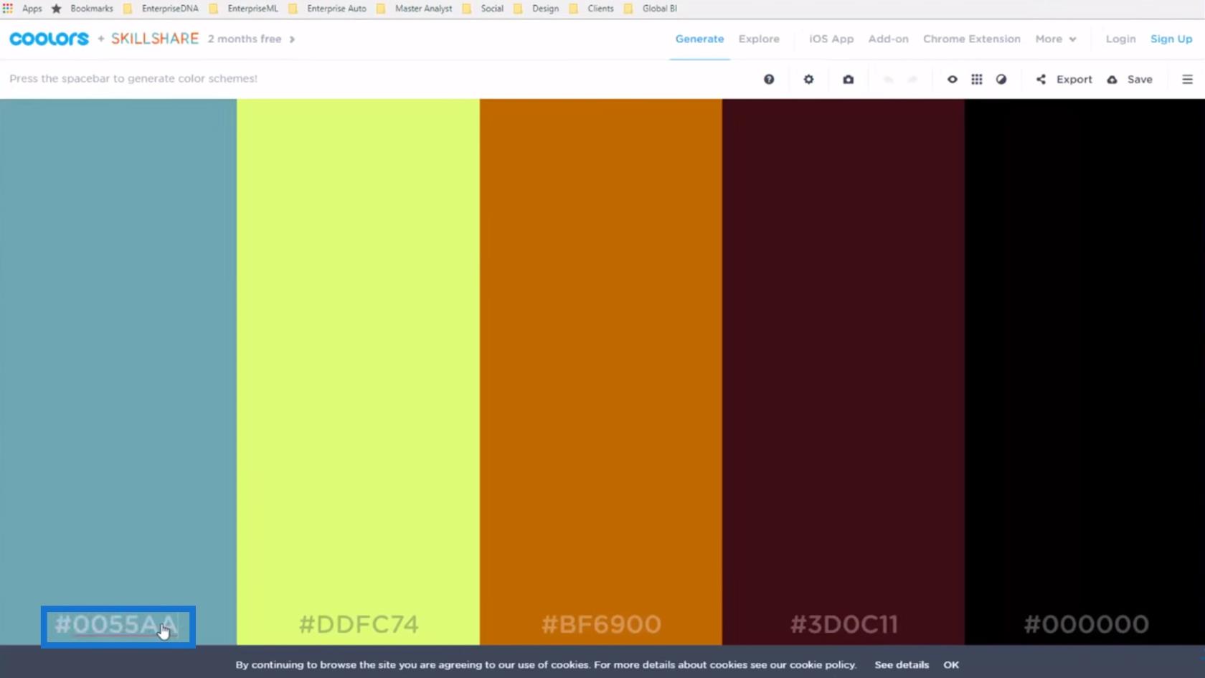
Task: Open the Explore tab
Action: click(759, 39)
